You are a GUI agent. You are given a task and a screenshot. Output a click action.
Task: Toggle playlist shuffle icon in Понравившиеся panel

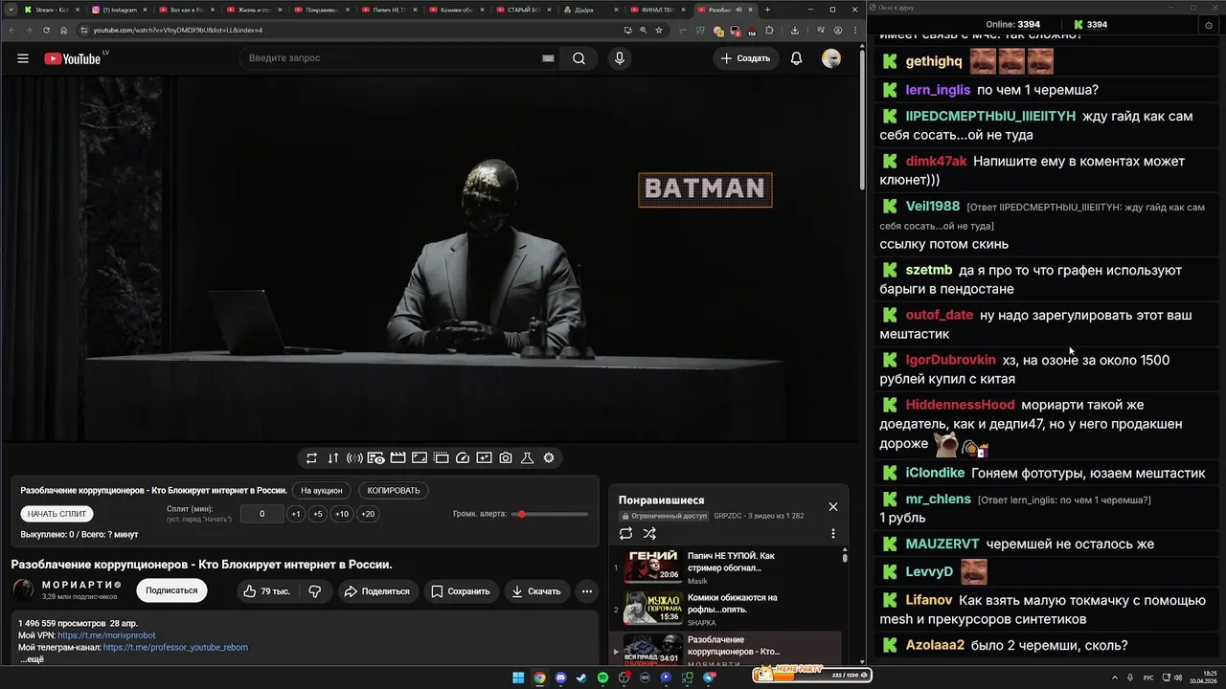click(649, 534)
